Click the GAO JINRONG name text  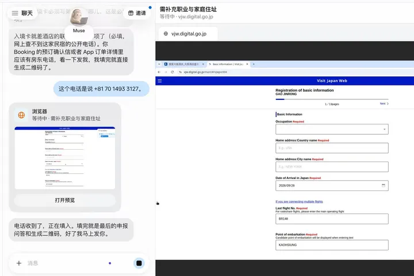(286, 94)
